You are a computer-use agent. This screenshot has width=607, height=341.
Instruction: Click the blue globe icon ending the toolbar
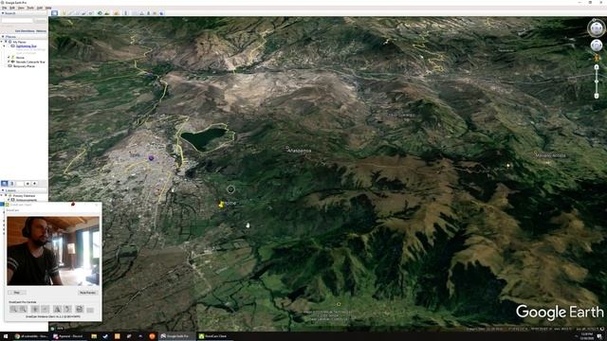[162, 13]
